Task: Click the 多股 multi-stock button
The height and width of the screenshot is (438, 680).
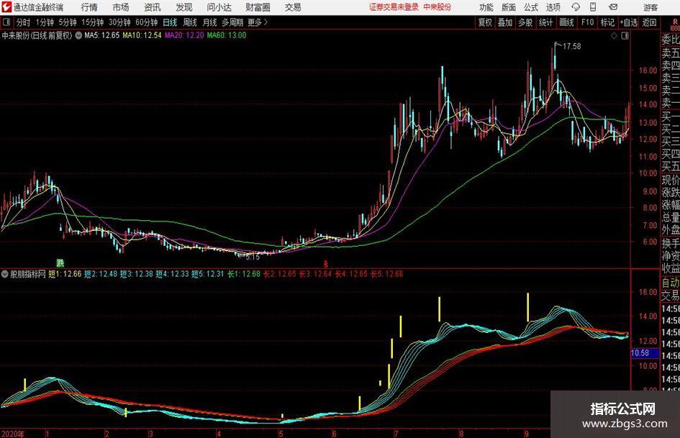Action: coord(525,22)
